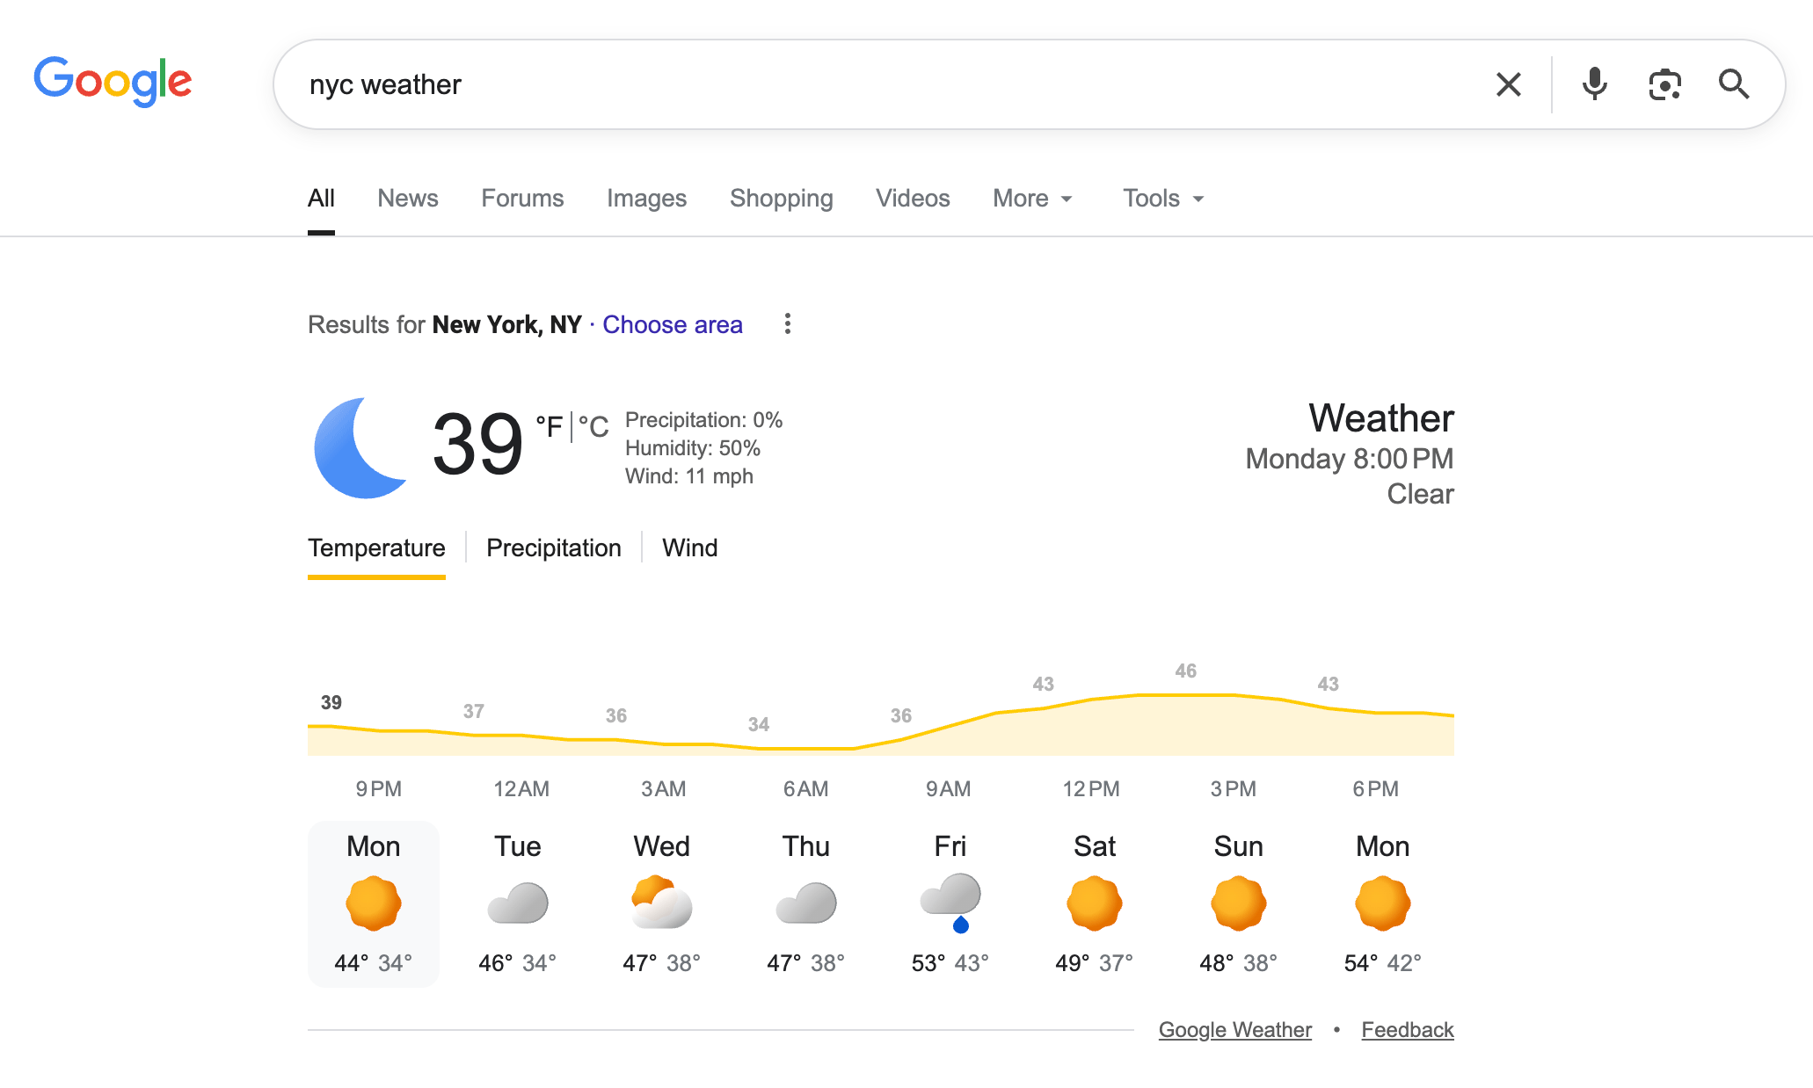Go to Google homepage via the logo
This screenshot has width=1813, height=1088.
(x=113, y=81)
